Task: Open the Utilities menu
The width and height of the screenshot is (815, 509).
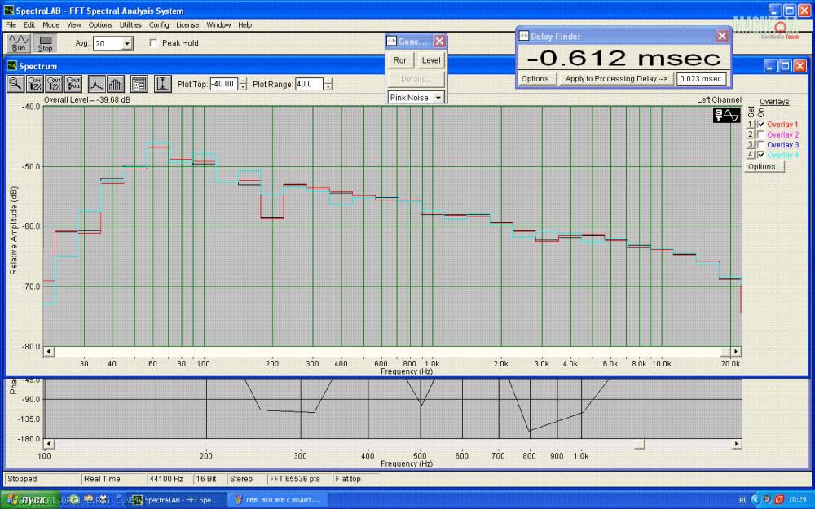Action: 130,25
